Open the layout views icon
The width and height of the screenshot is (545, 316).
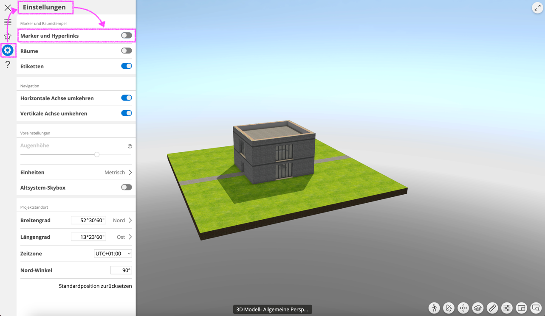522,308
